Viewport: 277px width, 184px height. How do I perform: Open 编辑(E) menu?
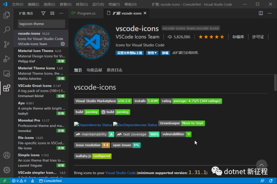click(x=33, y=4)
